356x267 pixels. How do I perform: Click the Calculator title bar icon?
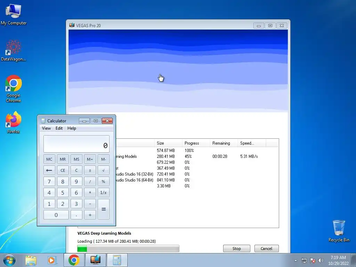43,121
